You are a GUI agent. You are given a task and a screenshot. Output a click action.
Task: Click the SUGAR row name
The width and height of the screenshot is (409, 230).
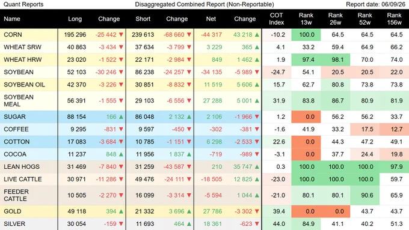tap(14, 117)
